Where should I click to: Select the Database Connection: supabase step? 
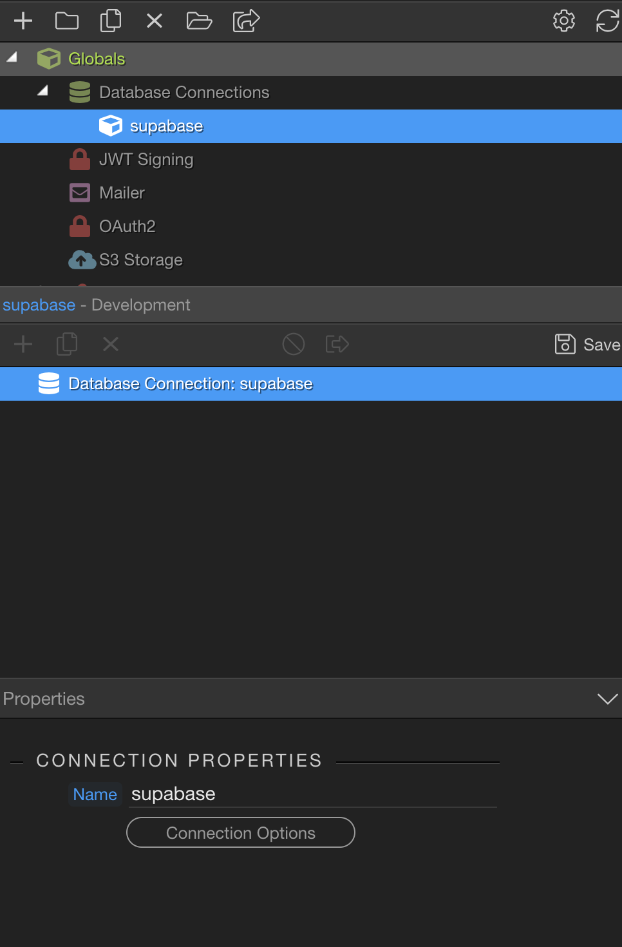[190, 384]
